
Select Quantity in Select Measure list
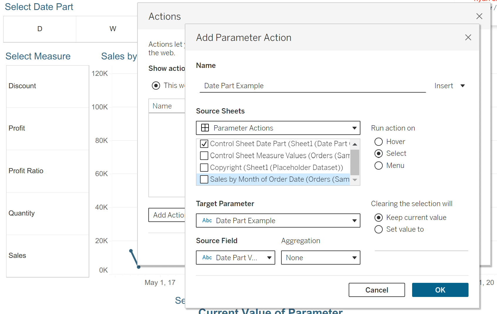(48, 213)
